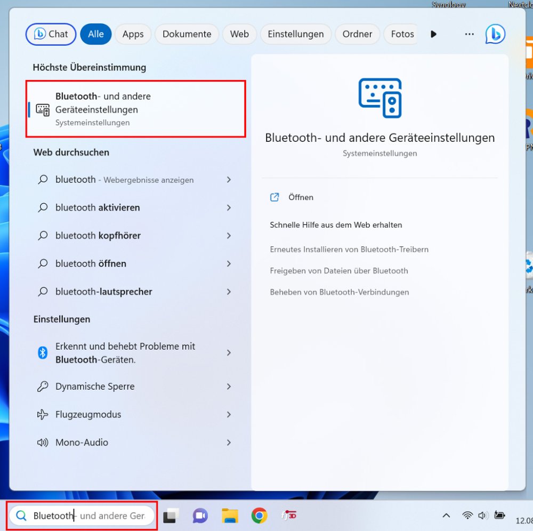Click the taskbar search field with Bluetooth
This screenshot has width=533, height=531.
pos(82,516)
